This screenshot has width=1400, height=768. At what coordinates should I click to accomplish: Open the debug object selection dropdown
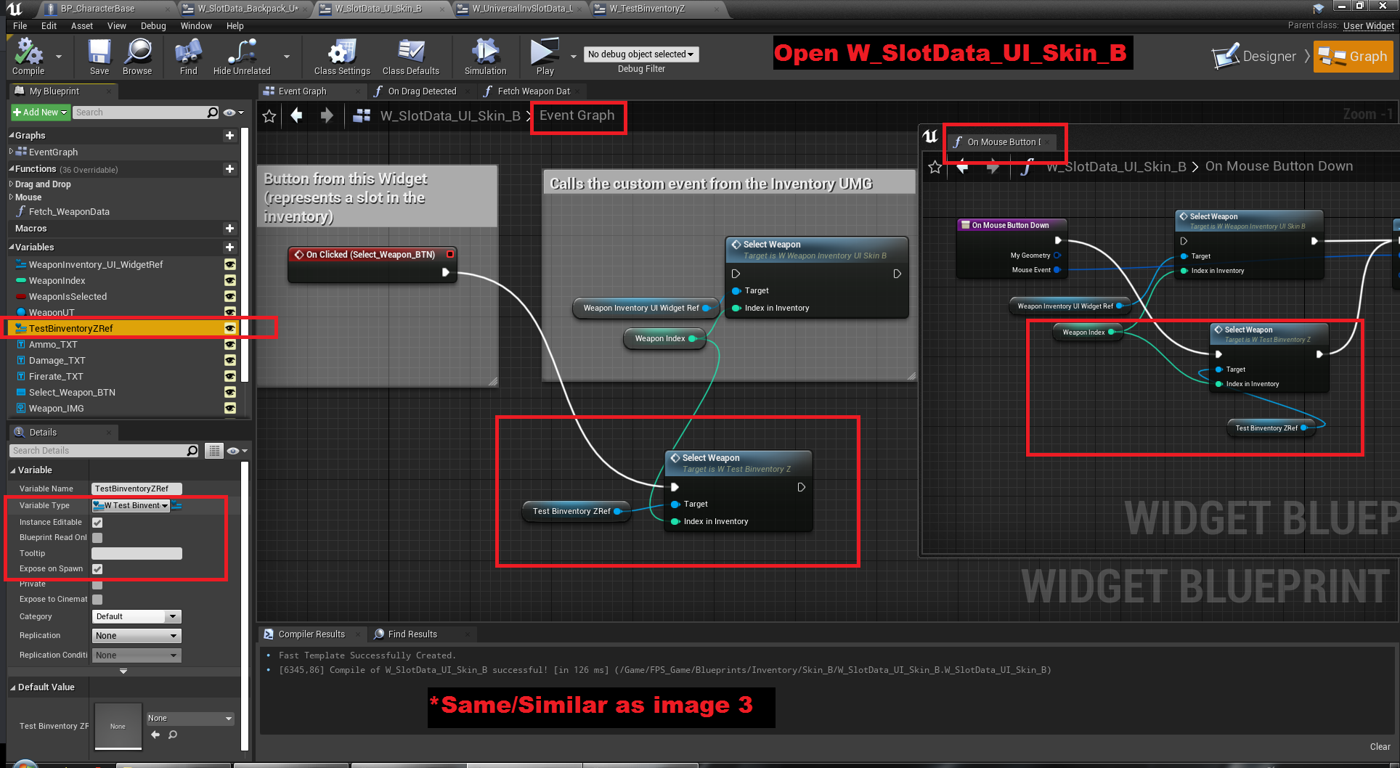click(640, 54)
